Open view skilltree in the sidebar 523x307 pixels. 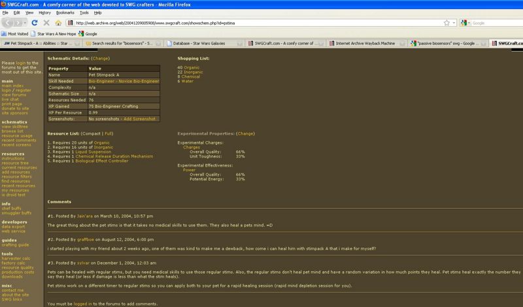pyautogui.click(x=14, y=127)
